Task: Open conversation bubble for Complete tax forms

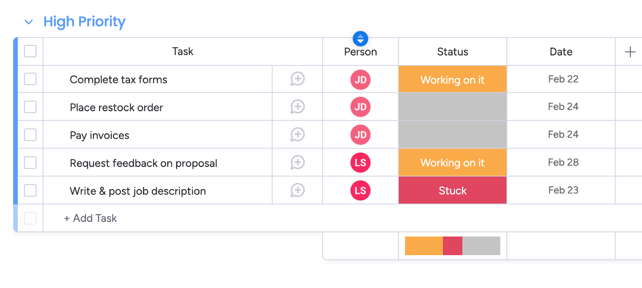Action: (x=297, y=79)
